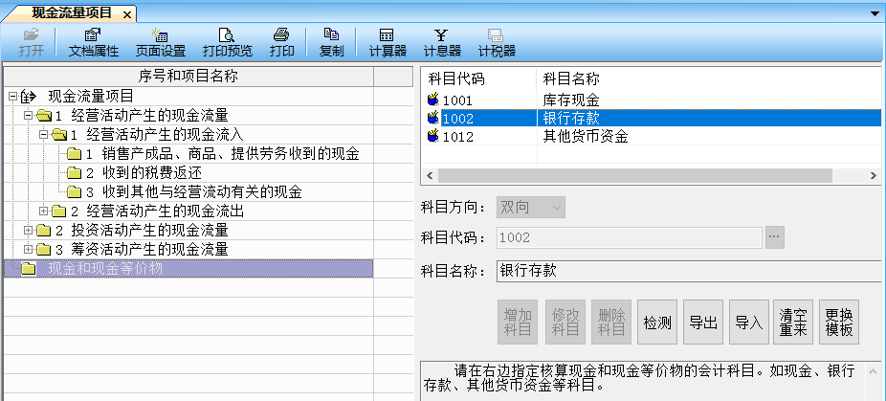This screenshot has width=886, height=401.
Task: Open the 科目方向 dropdown
Action: 531,208
